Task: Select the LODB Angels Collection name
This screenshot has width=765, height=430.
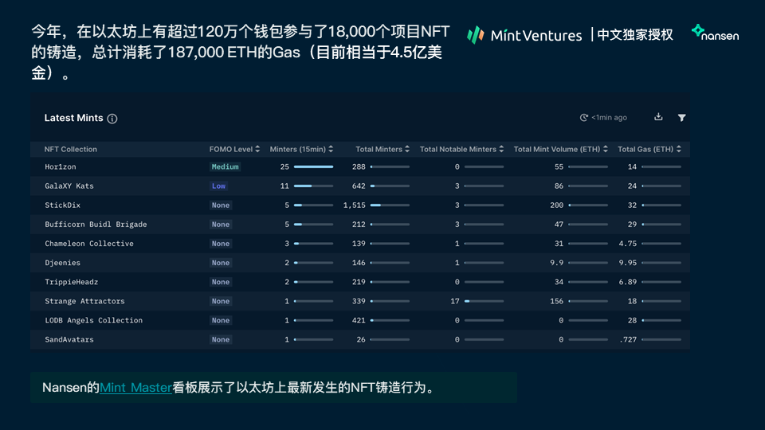Action: pos(94,320)
